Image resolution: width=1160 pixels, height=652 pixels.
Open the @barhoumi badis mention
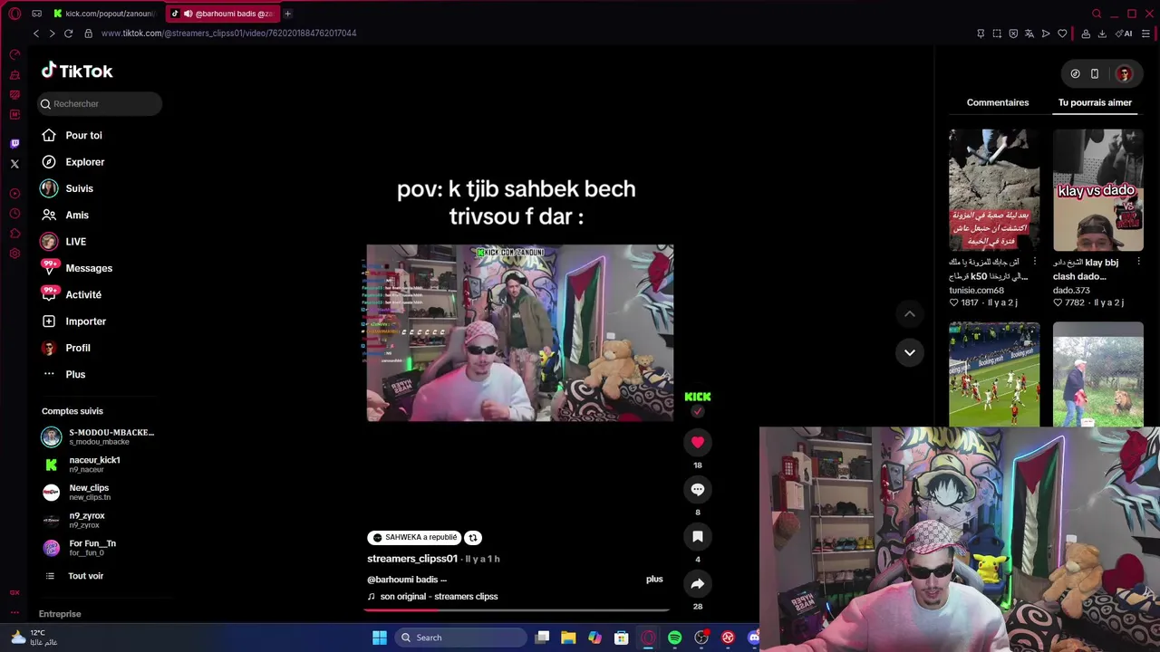(403, 580)
